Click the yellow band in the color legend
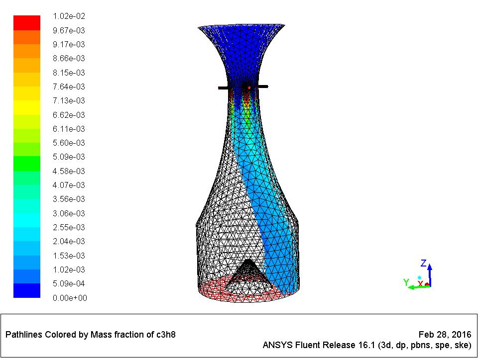The height and width of the screenshot is (358, 478). 27,107
